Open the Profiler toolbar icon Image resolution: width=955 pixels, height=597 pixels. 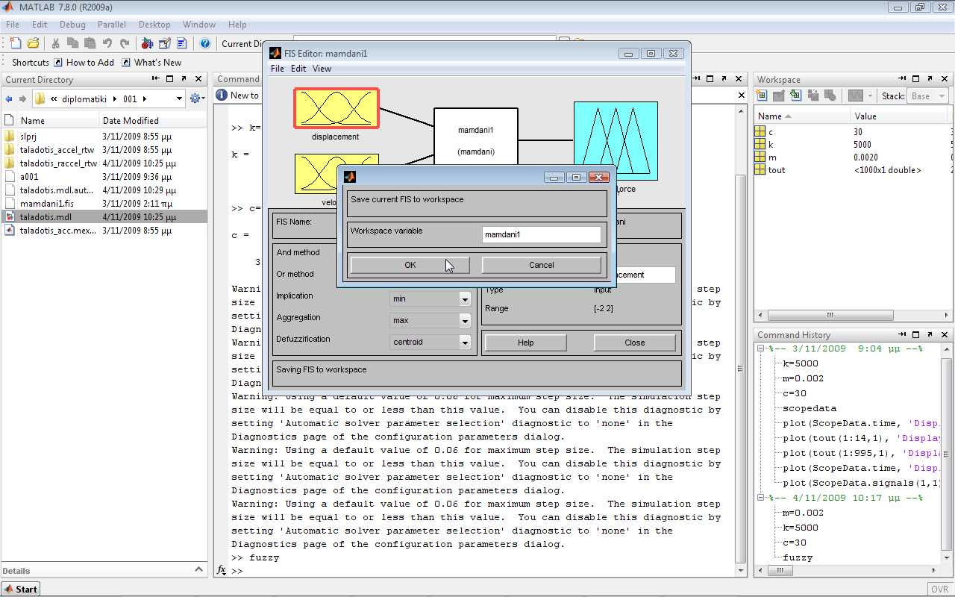pos(181,44)
